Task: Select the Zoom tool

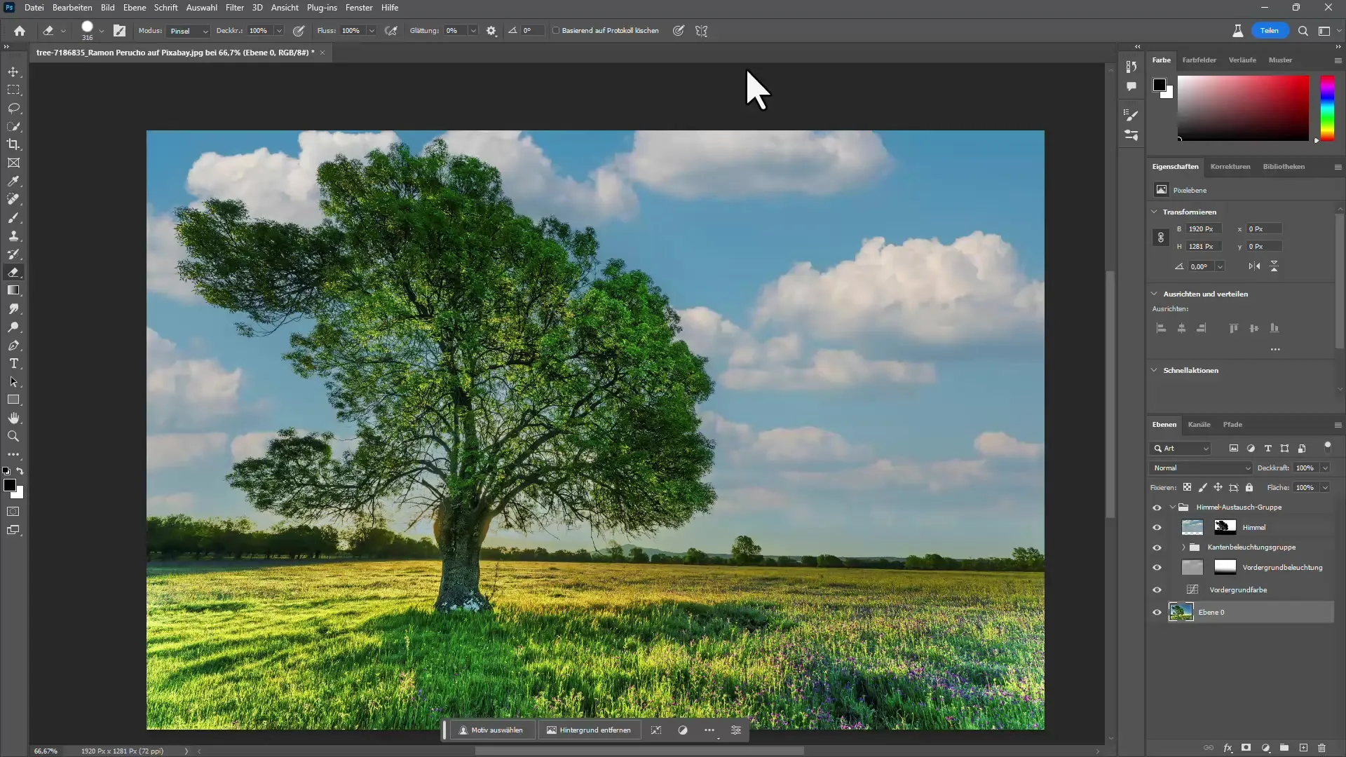Action: pos(13,435)
